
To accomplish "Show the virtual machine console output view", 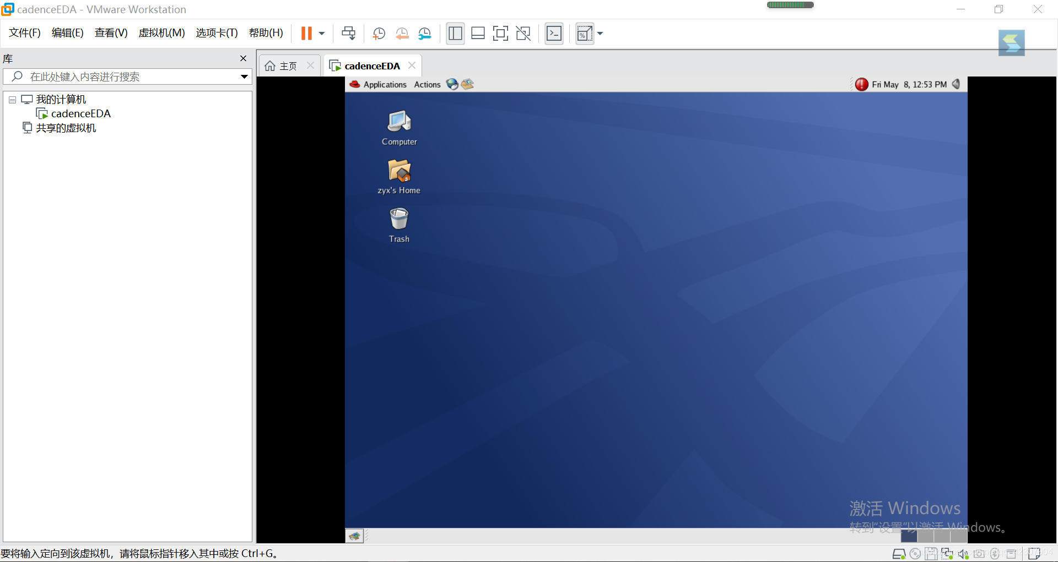I will [x=554, y=34].
